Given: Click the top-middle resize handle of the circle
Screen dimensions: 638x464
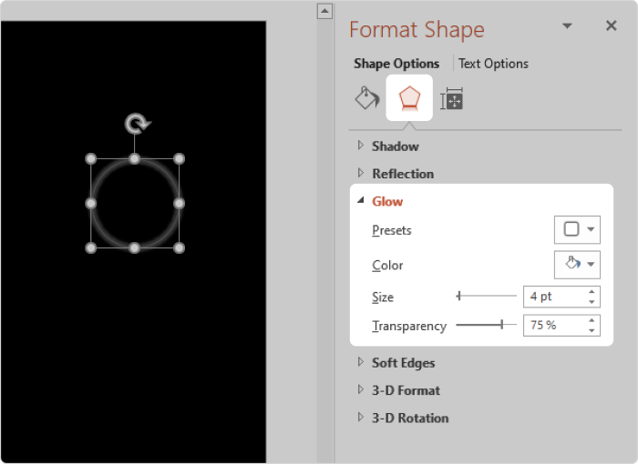Looking at the screenshot, I should point(135,158).
